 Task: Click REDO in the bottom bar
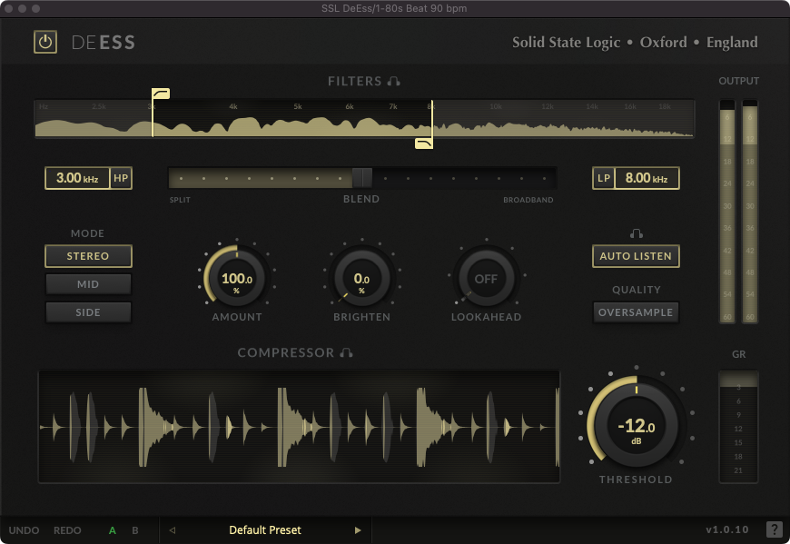(x=67, y=530)
